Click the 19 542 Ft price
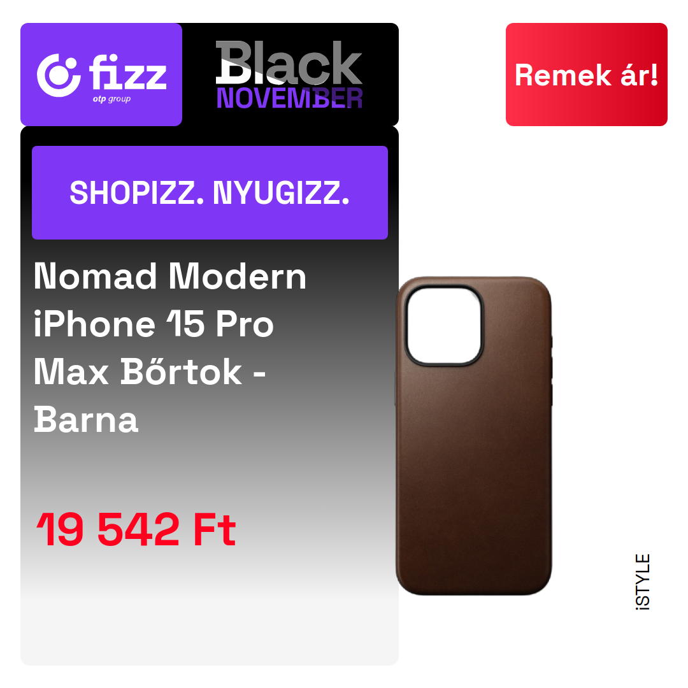 point(136,529)
